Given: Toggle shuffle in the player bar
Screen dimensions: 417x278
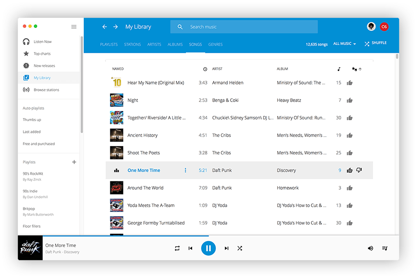Looking at the screenshot, I should click(x=240, y=248).
